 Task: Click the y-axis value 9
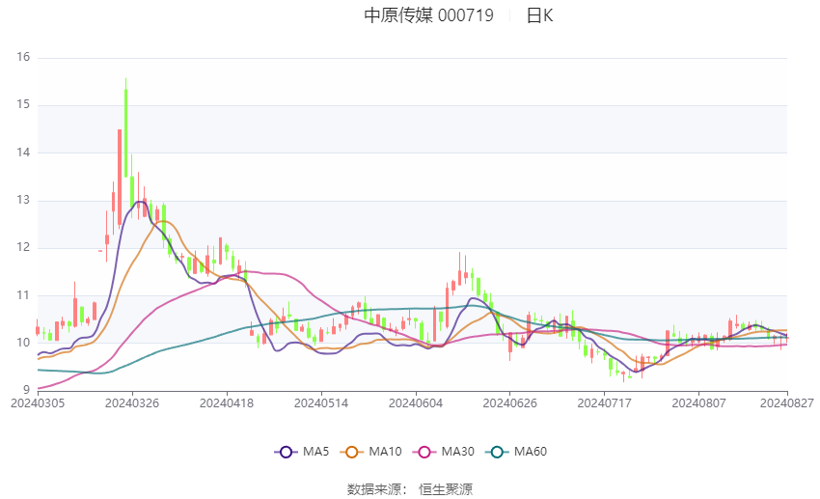coord(27,390)
